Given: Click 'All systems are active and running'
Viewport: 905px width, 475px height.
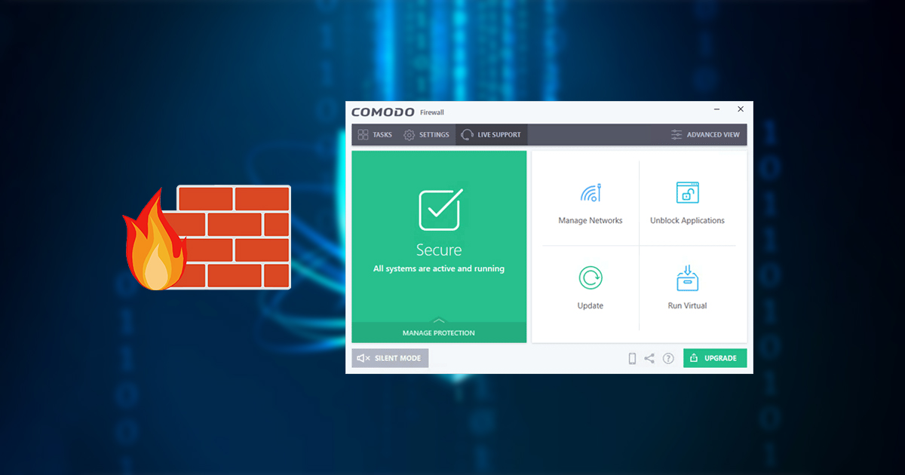Looking at the screenshot, I should (439, 268).
